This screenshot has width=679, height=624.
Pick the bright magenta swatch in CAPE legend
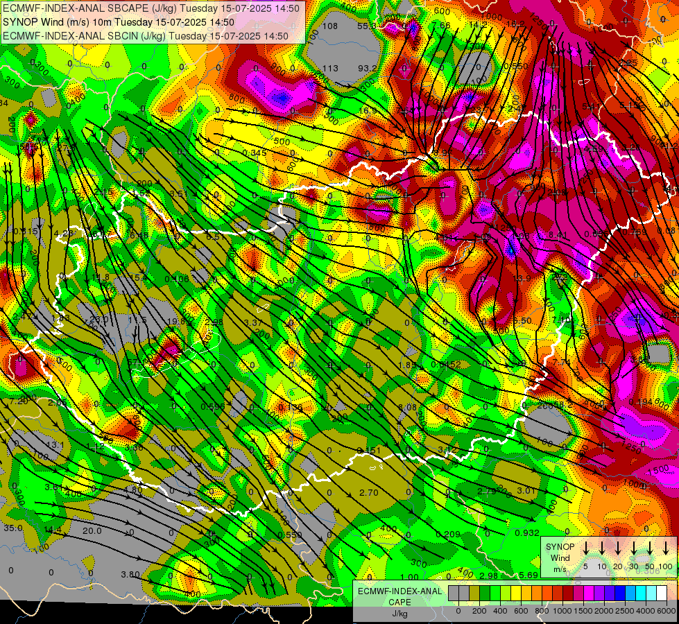pos(589,593)
